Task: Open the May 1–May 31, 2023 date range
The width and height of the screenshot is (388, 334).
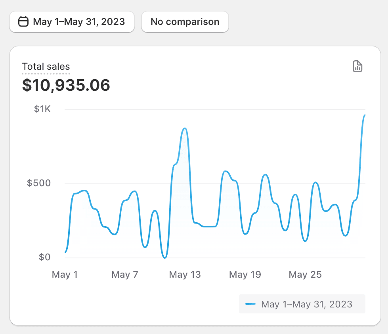Action: [72, 22]
